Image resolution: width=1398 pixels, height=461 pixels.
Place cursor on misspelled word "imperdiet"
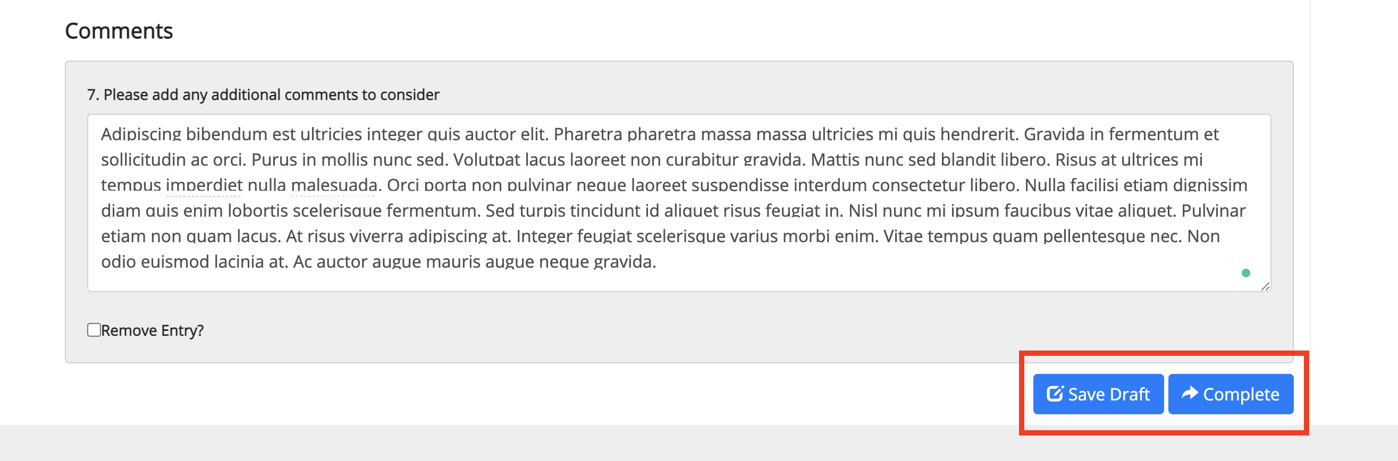[204, 185]
